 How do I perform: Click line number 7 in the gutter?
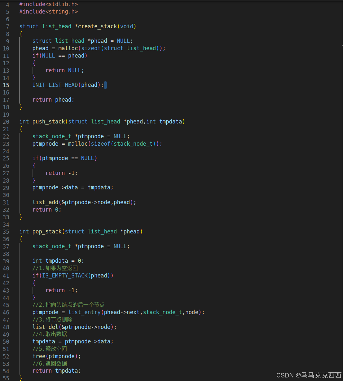pos(7,26)
